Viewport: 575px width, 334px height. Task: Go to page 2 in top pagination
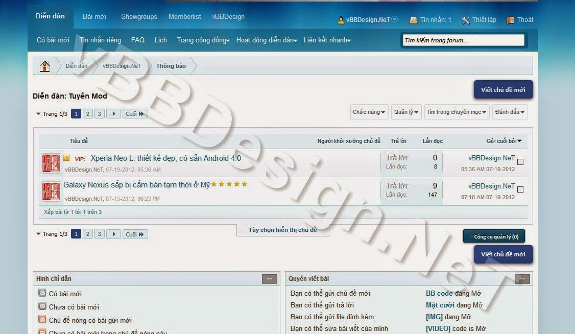88,114
